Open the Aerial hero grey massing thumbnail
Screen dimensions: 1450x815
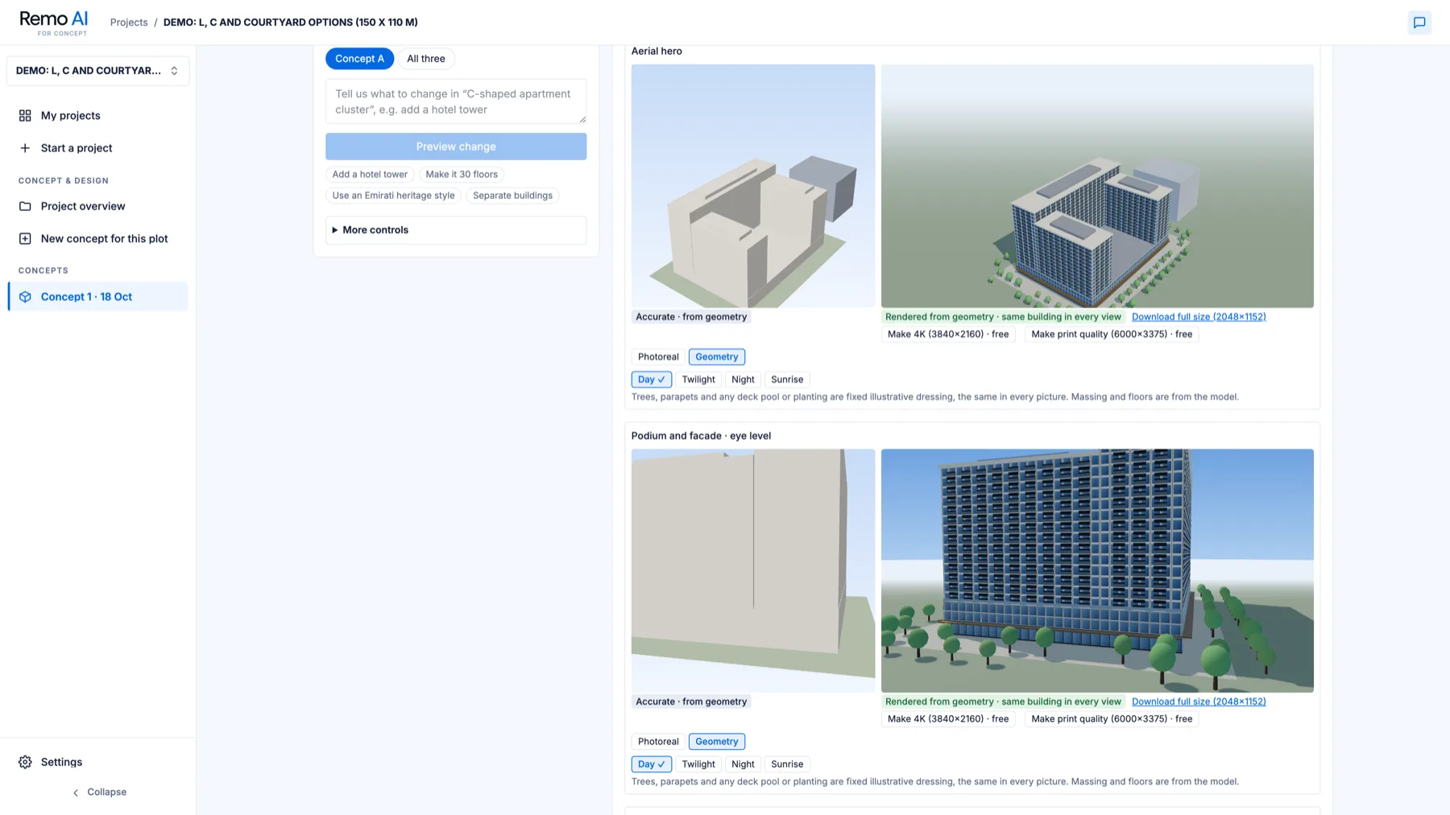[x=753, y=186]
